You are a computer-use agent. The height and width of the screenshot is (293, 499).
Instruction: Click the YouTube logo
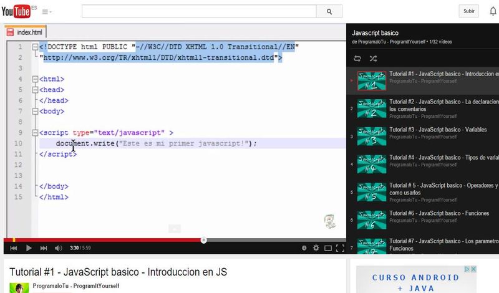[16, 11]
